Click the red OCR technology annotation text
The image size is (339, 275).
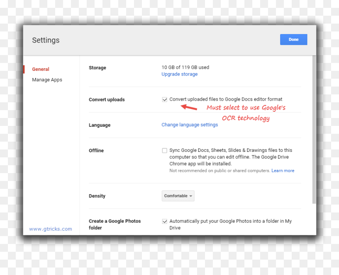[246, 118]
